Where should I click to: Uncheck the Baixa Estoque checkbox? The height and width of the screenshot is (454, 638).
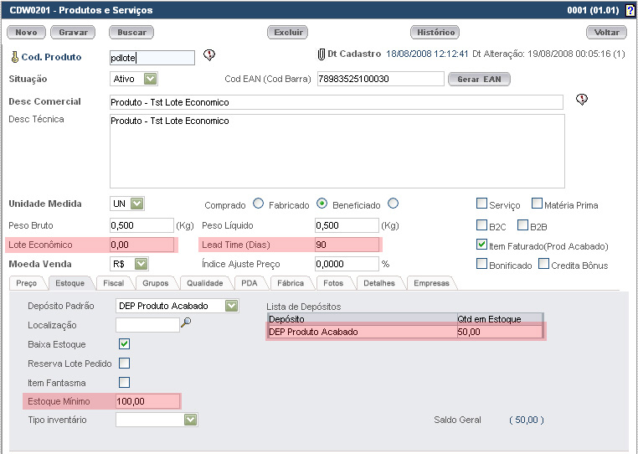[124, 344]
